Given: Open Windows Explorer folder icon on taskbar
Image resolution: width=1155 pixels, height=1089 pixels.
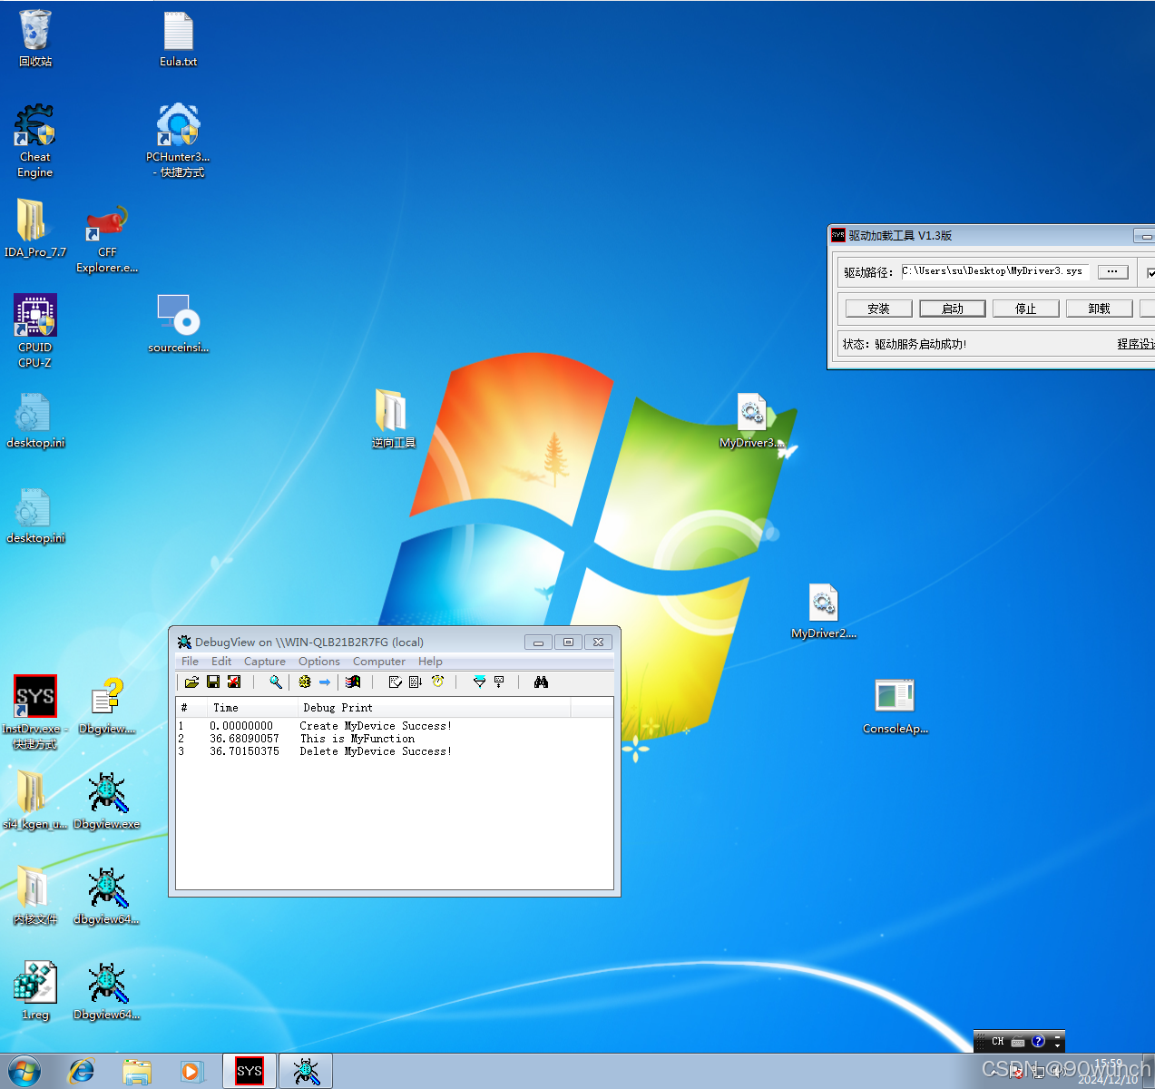Looking at the screenshot, I should pyautogui.click(x=137, y=1072).
